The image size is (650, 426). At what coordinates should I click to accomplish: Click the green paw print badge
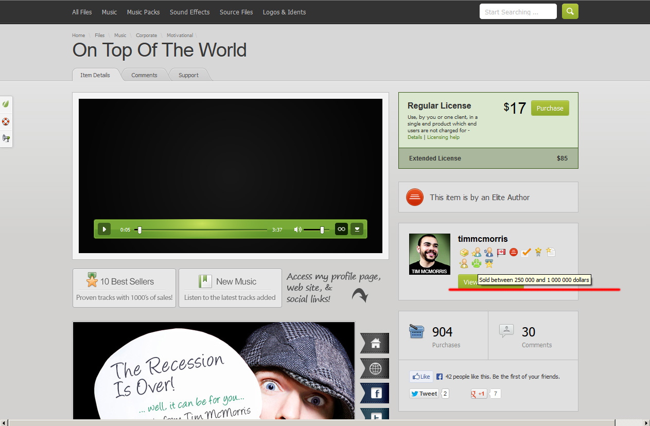click(476, 263)
